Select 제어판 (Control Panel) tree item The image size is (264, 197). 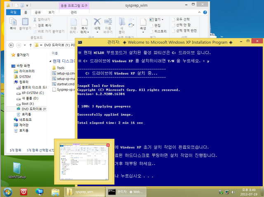click(x=21, y=125)
